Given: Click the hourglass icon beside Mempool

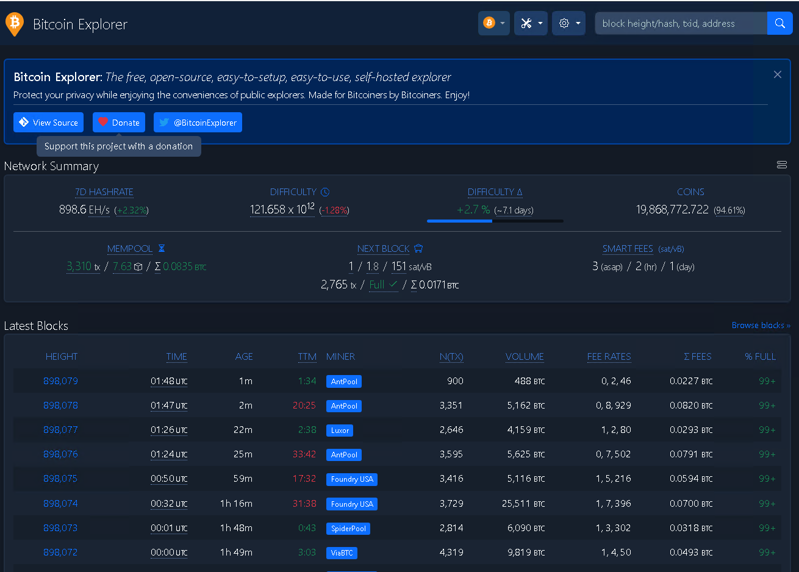Looking at the screenshot, I should click(162, 249).
